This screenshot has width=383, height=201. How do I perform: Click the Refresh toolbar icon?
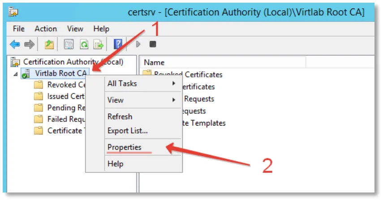(x=84, y=44)
